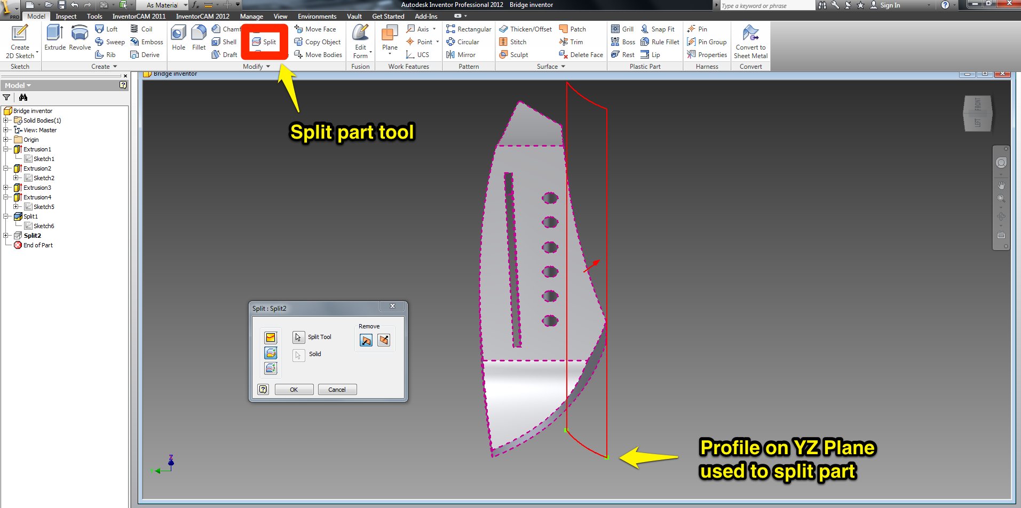The height and width of the screenshot is (508, 1021).
Task: Select first Remove side direction button
Action: pyautogui.click(x=366, y=340)
